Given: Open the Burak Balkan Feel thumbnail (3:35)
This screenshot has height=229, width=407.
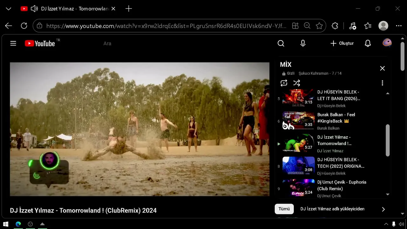Looking at the screenshot, I should point(298,121).
